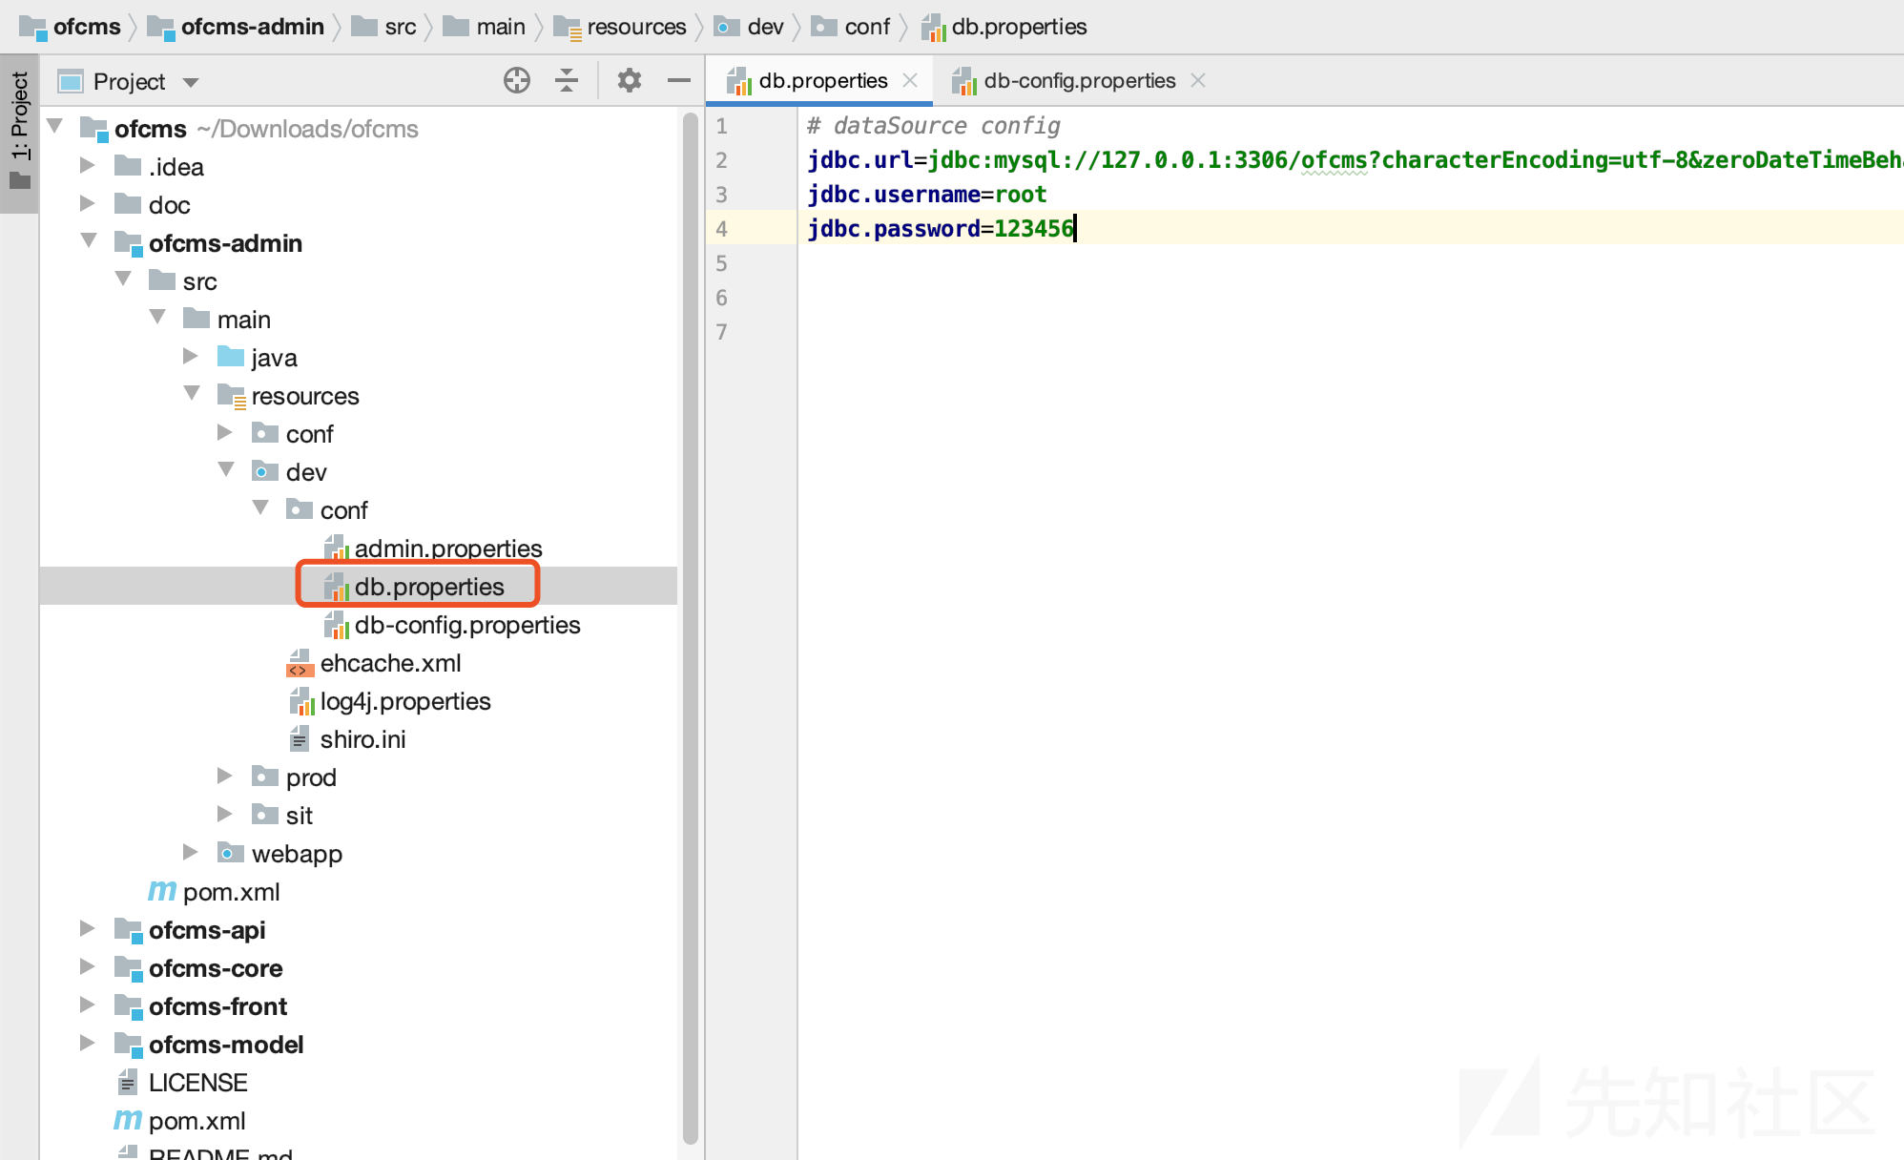The height and width of the screenshot is (1160, 1904).
Task: Click main in the breadcrumb bar
Action: [501, 27]
